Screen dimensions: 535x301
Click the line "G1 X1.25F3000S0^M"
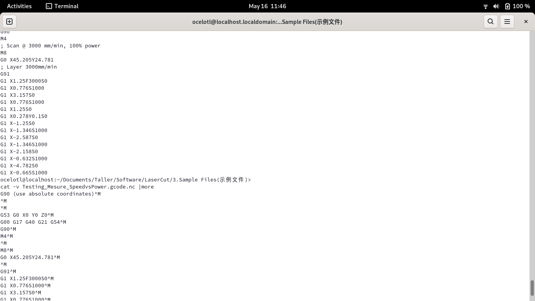click(27, 279)
